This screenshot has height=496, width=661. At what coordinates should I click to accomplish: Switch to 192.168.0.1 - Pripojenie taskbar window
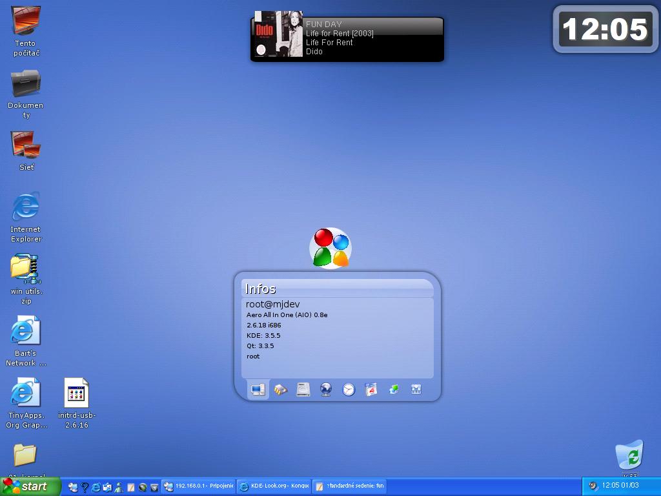coord(198,486)
